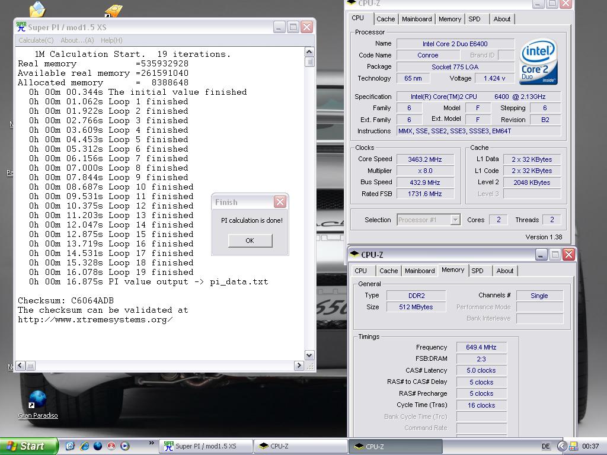Click the DE language indicator
Viewport: 607px width, 455px height.
(545, 446)
